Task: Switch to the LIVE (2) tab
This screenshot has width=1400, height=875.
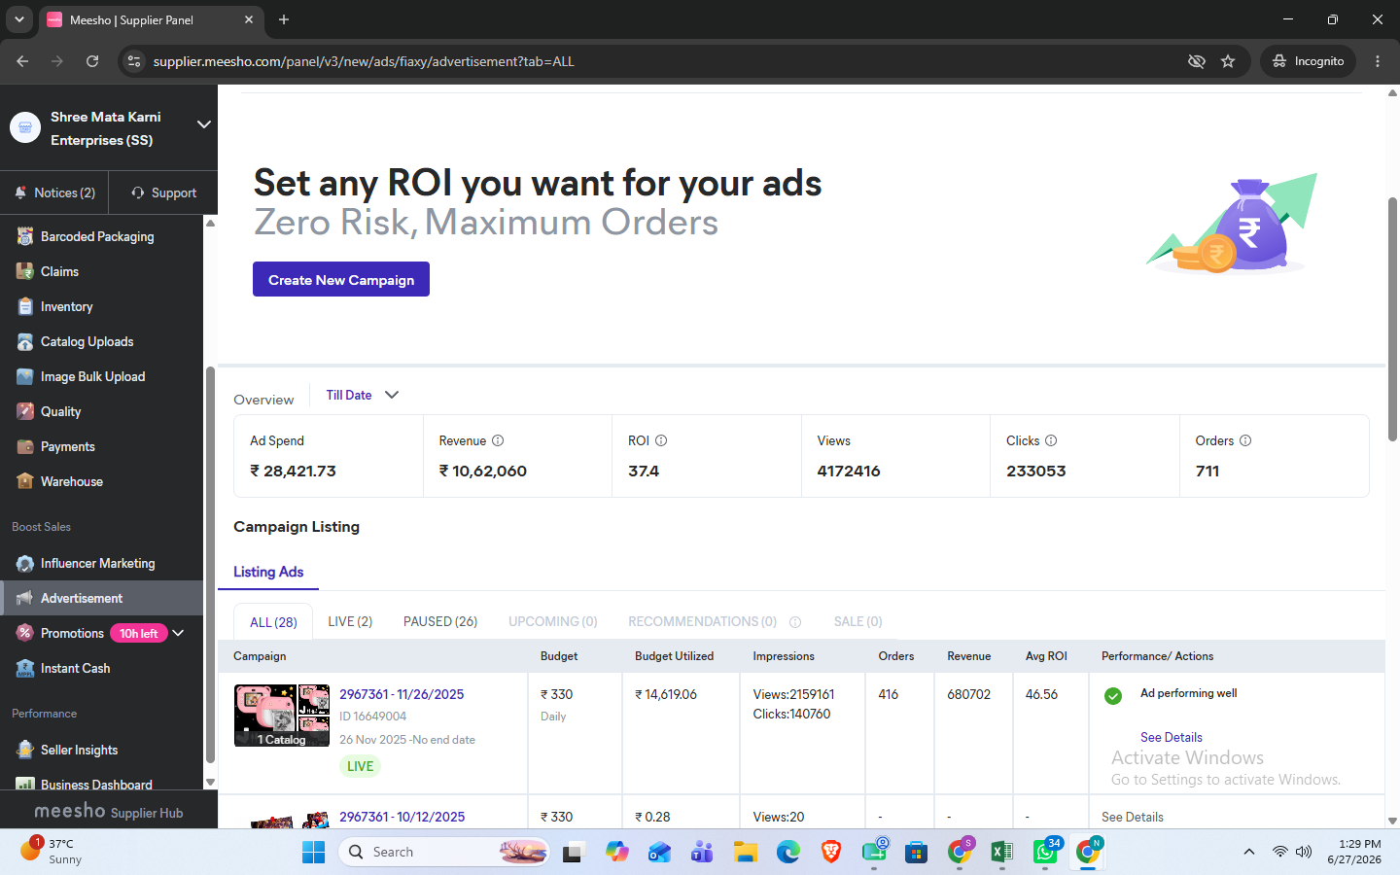Action: (x=350, y=622)
